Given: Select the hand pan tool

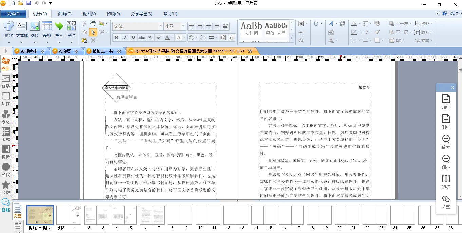Looking at the screenshot, I should [93, 23].
